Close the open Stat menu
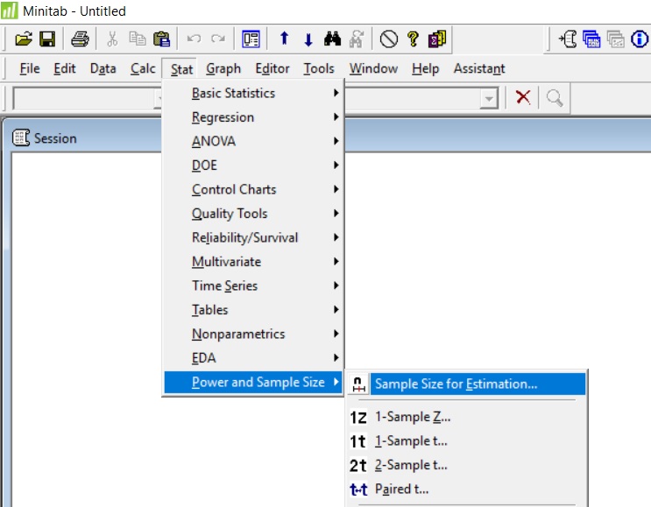Image resolution: width=651 pixels, height=507 pixels. coord(182,69)
